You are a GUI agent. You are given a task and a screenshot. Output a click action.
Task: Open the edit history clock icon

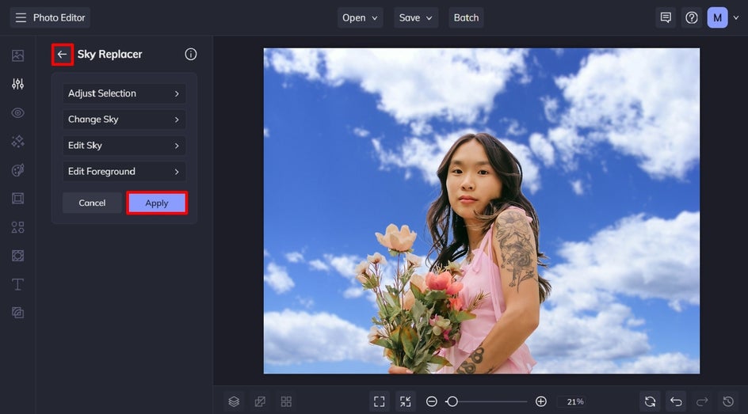coord(728,401)
